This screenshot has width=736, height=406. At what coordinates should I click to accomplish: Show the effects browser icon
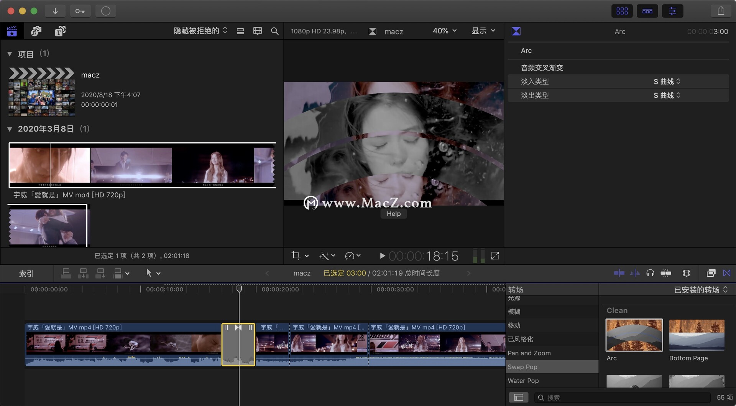click(x=711, y=273)
